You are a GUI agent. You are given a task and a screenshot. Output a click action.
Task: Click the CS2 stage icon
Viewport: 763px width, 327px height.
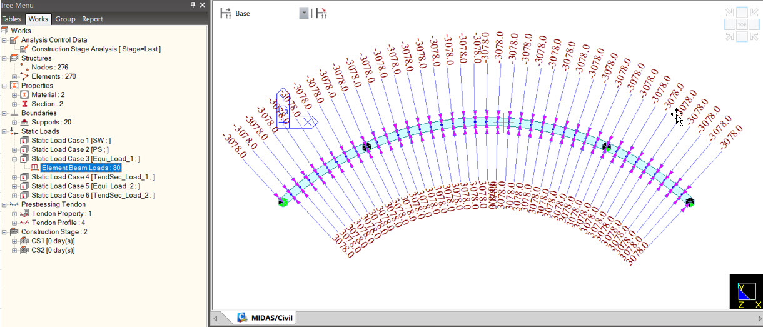[x=24, y=250]
